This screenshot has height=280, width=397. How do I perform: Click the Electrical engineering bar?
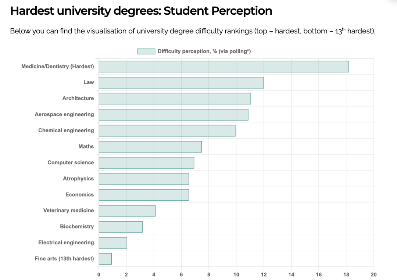[x=113, y=243]
